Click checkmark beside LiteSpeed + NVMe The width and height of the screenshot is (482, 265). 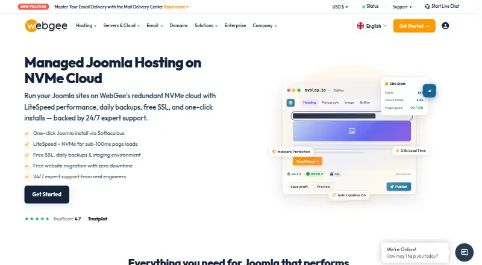pos(27,144)
